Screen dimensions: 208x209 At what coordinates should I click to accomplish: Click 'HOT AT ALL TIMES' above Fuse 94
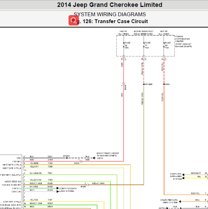pos(164,33)
